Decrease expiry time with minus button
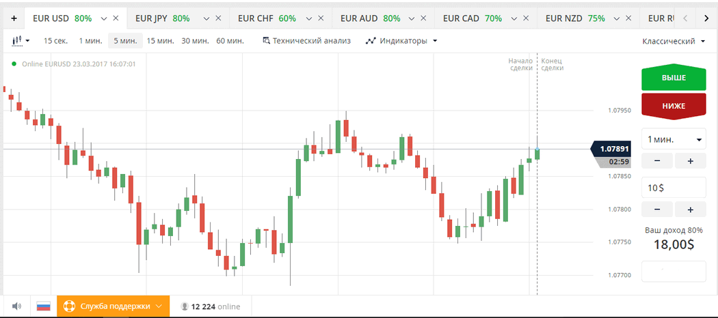718x318 pixels. click(x=657, y=161)
